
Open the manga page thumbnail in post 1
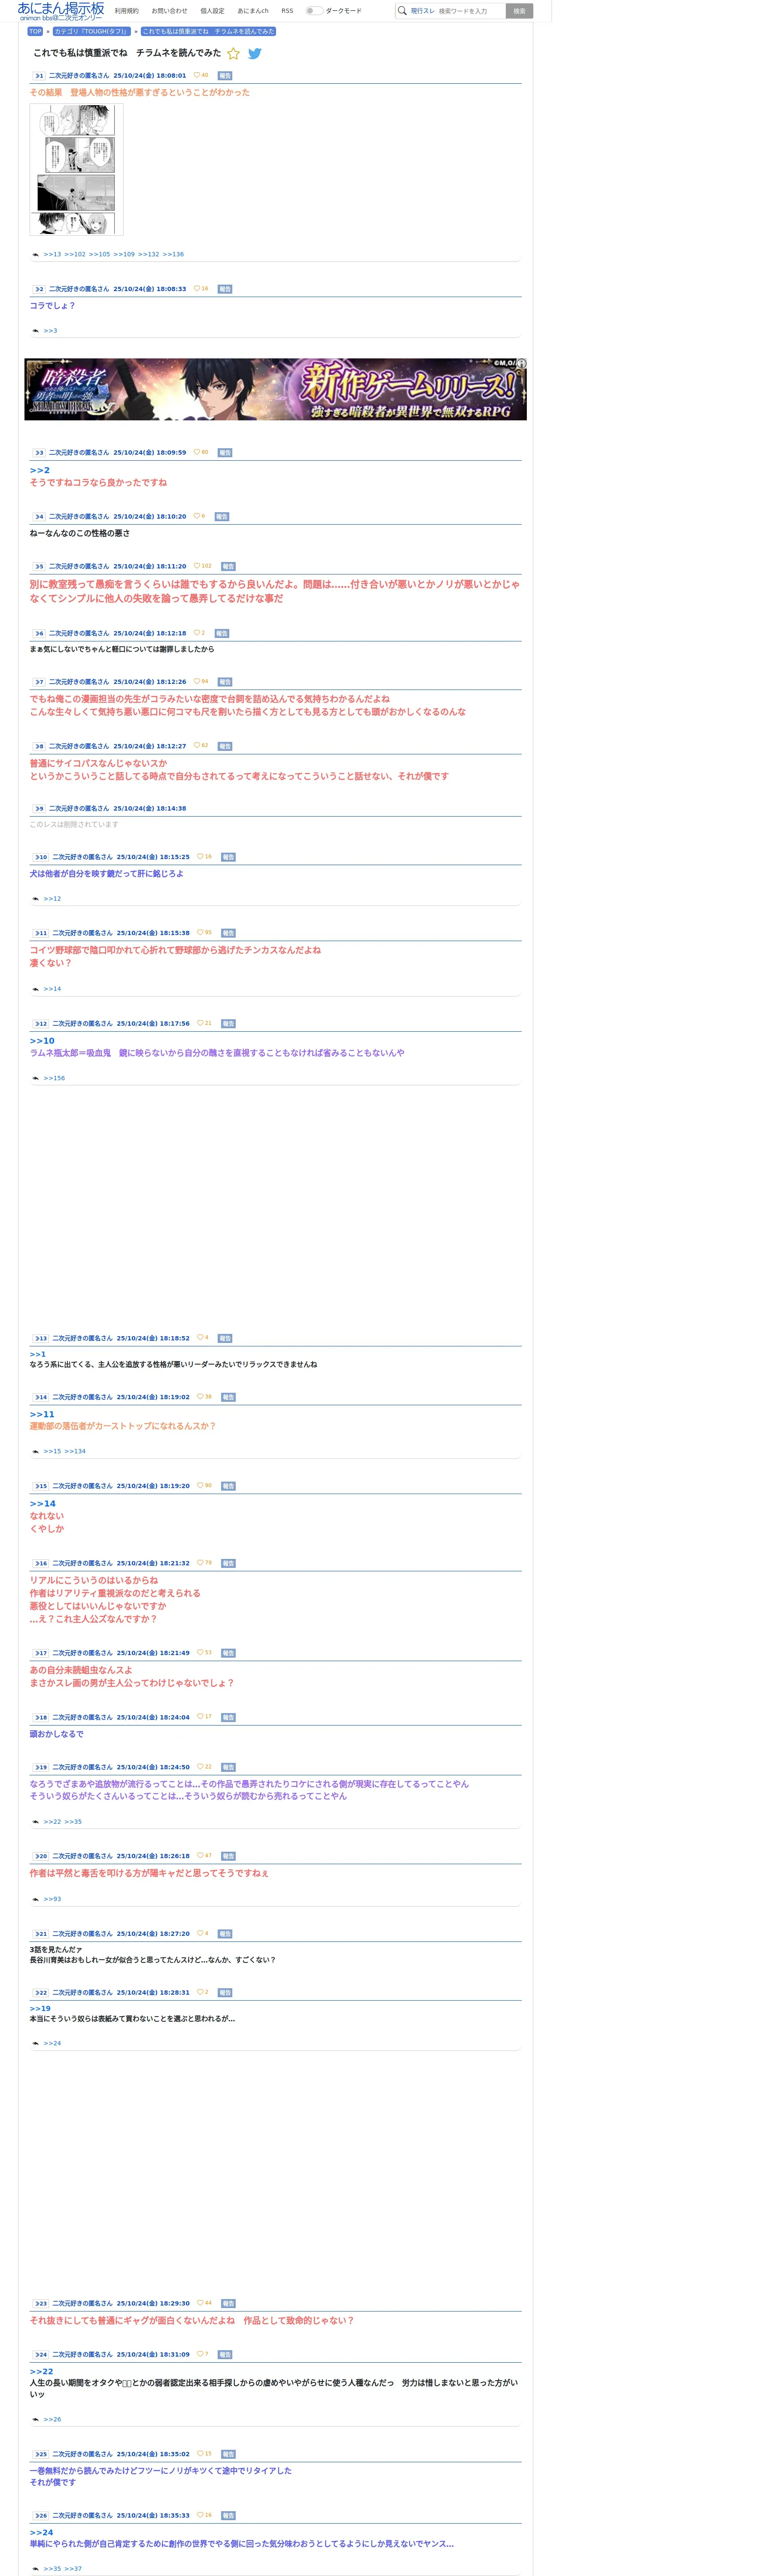coord(76,169)
